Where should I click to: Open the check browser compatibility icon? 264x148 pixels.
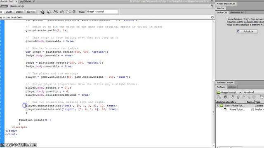tap(68, 12)
